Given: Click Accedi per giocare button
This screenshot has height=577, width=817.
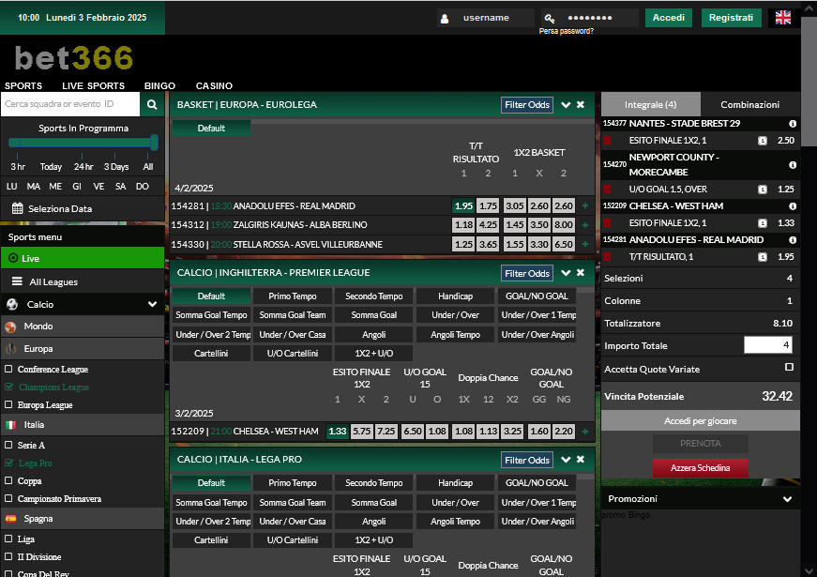Looking at the screenshot, I should point(701,420).
